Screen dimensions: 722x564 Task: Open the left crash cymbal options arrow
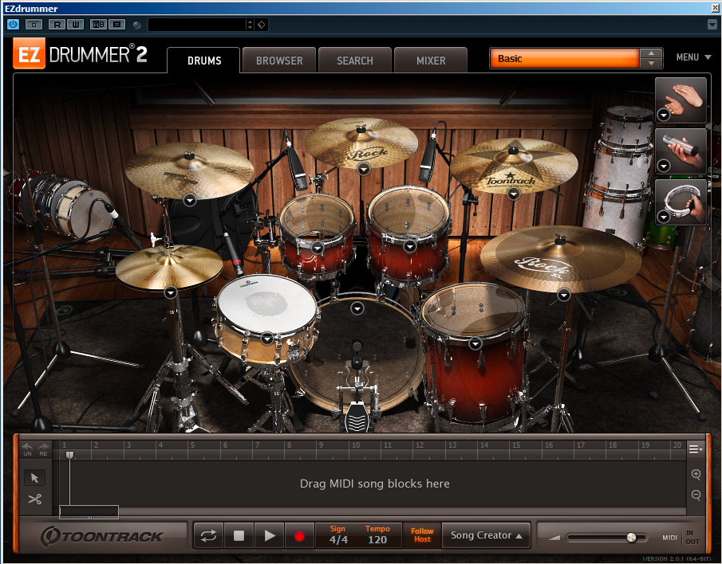[190, 199]
